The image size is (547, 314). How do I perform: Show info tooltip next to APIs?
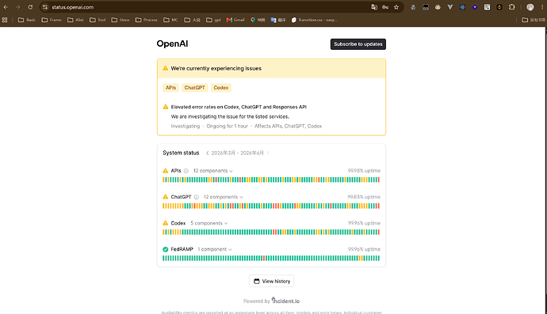(186, 171)
